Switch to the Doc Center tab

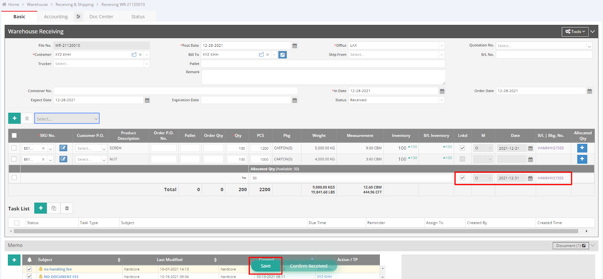[101, 17]
